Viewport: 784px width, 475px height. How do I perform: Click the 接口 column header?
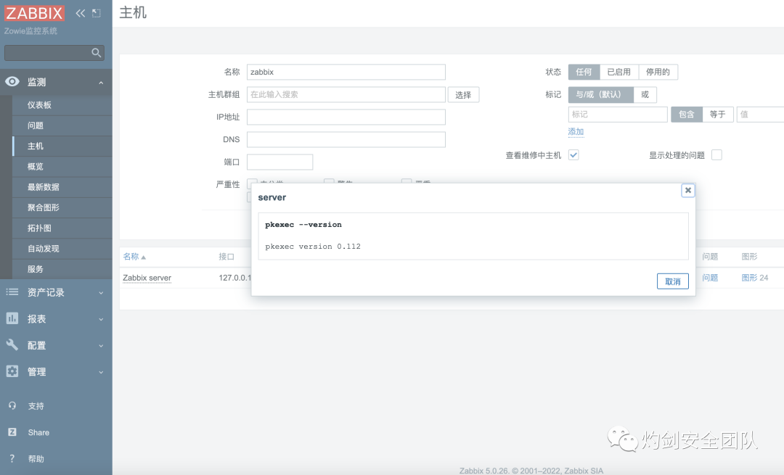226,257
